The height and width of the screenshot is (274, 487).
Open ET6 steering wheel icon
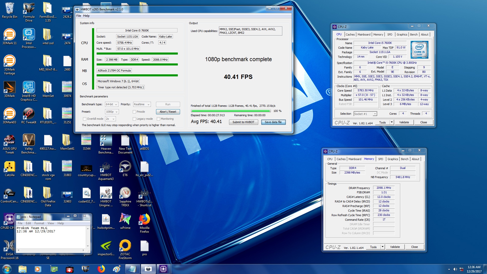125,168
